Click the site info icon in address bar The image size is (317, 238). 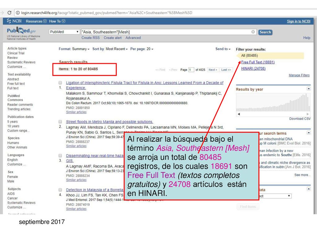coord(18,13)
